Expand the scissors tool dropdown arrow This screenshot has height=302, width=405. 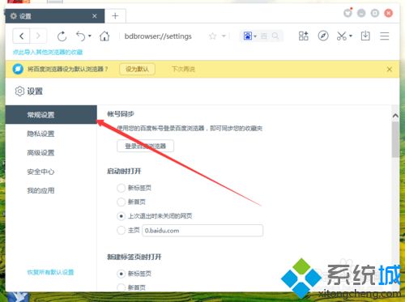(351, 36)
